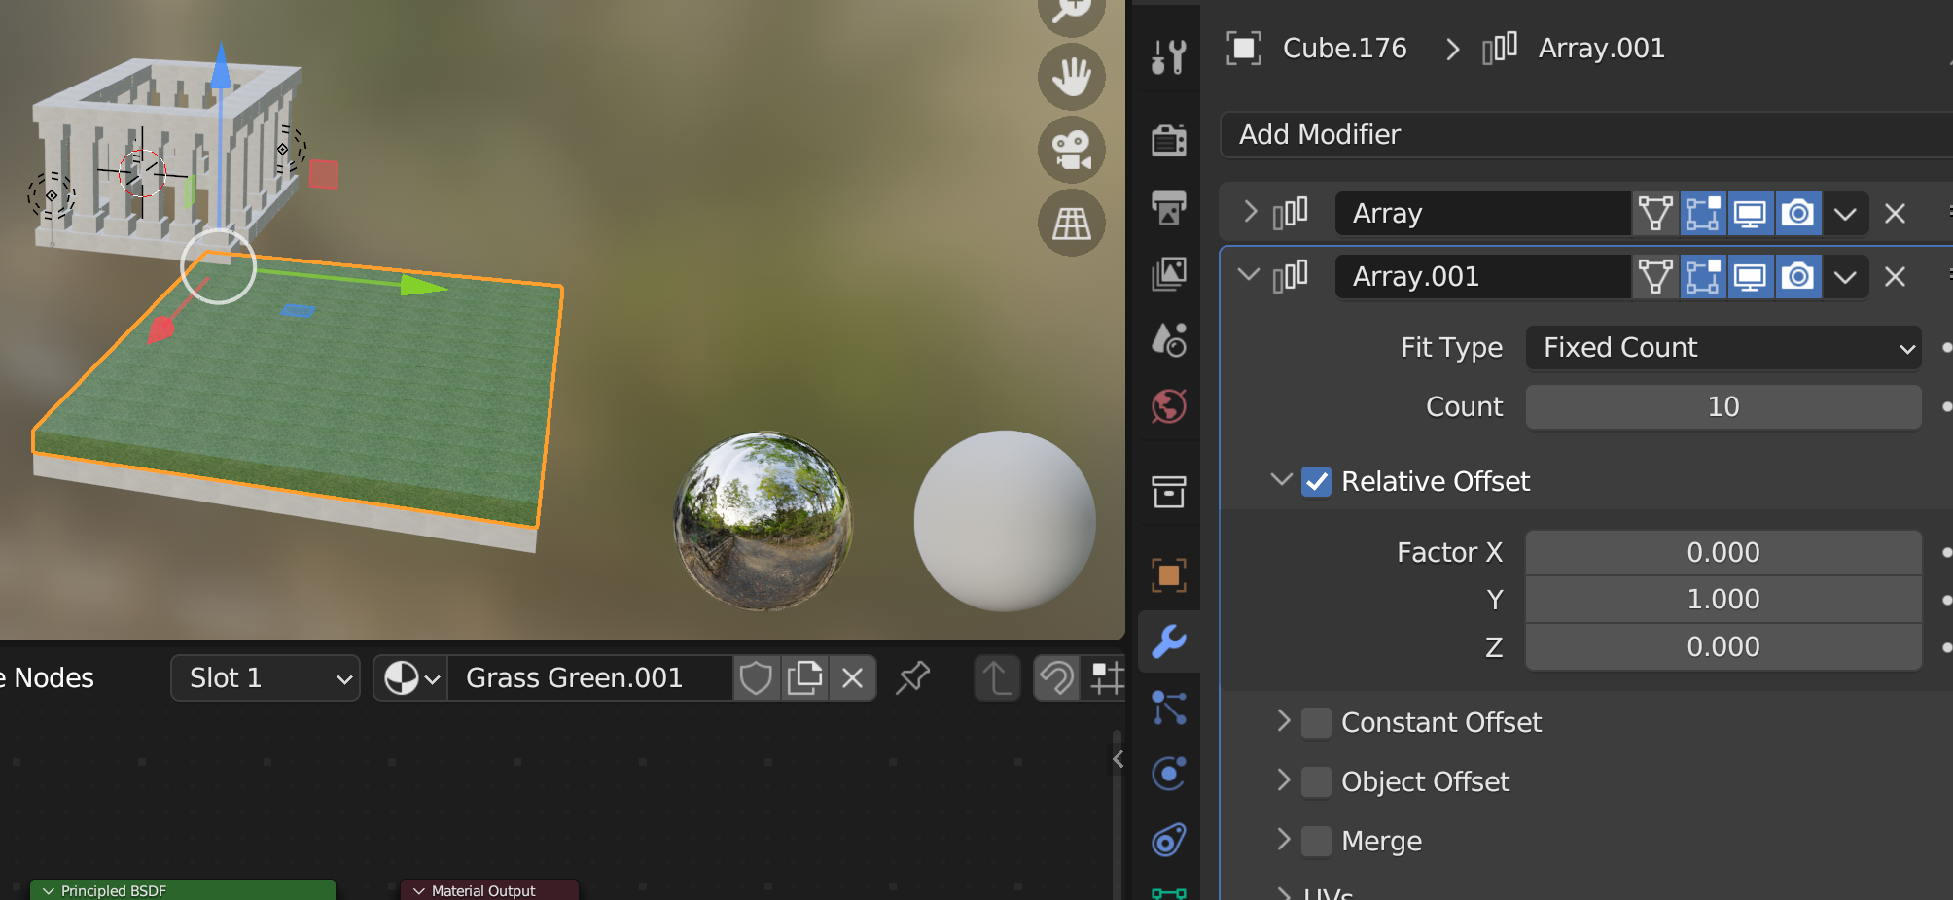
Task: Toggle On Cage for the Array.001 modifier
Action: (1655, 276)
